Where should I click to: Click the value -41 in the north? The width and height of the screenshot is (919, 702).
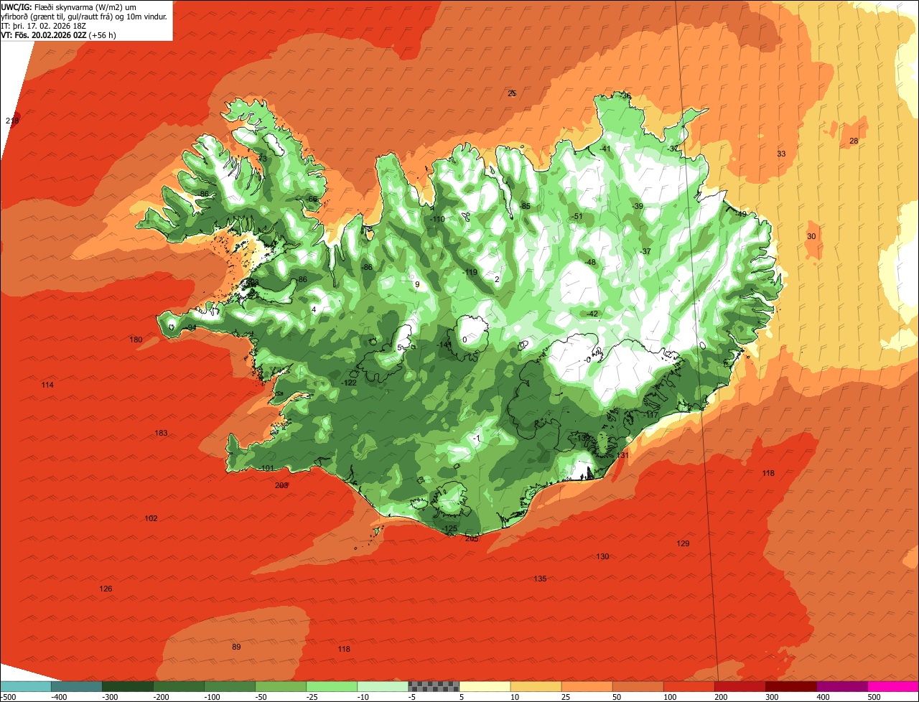[605, 149]
